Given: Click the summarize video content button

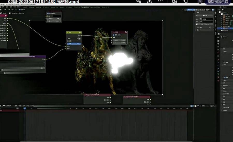Looking at the screenshot, I should tap(219, 2).
